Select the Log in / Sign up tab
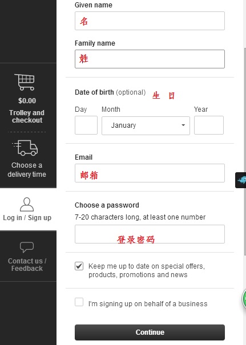The height and width of the screenshot is (345, 246). [x=27, y=218]
